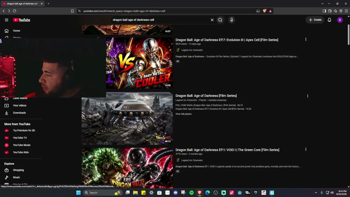Image resolution: width=350 pixels, height=197 pixels.
Task: Open the EP.1 VOID I Green Core title
Action: pos(227,150)
